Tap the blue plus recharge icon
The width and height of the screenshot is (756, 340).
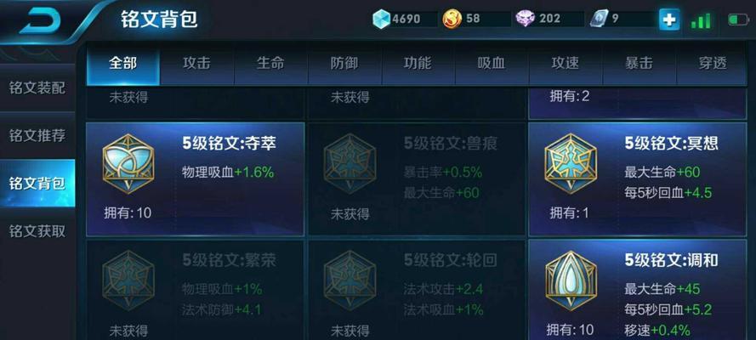pyautogui.click(x=669, y=20)
